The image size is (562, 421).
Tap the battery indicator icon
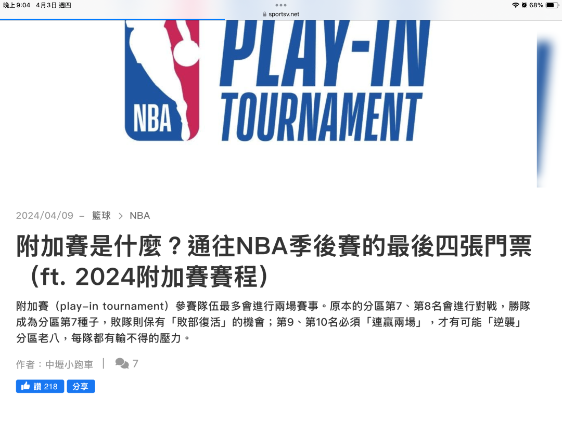(552, 5)
